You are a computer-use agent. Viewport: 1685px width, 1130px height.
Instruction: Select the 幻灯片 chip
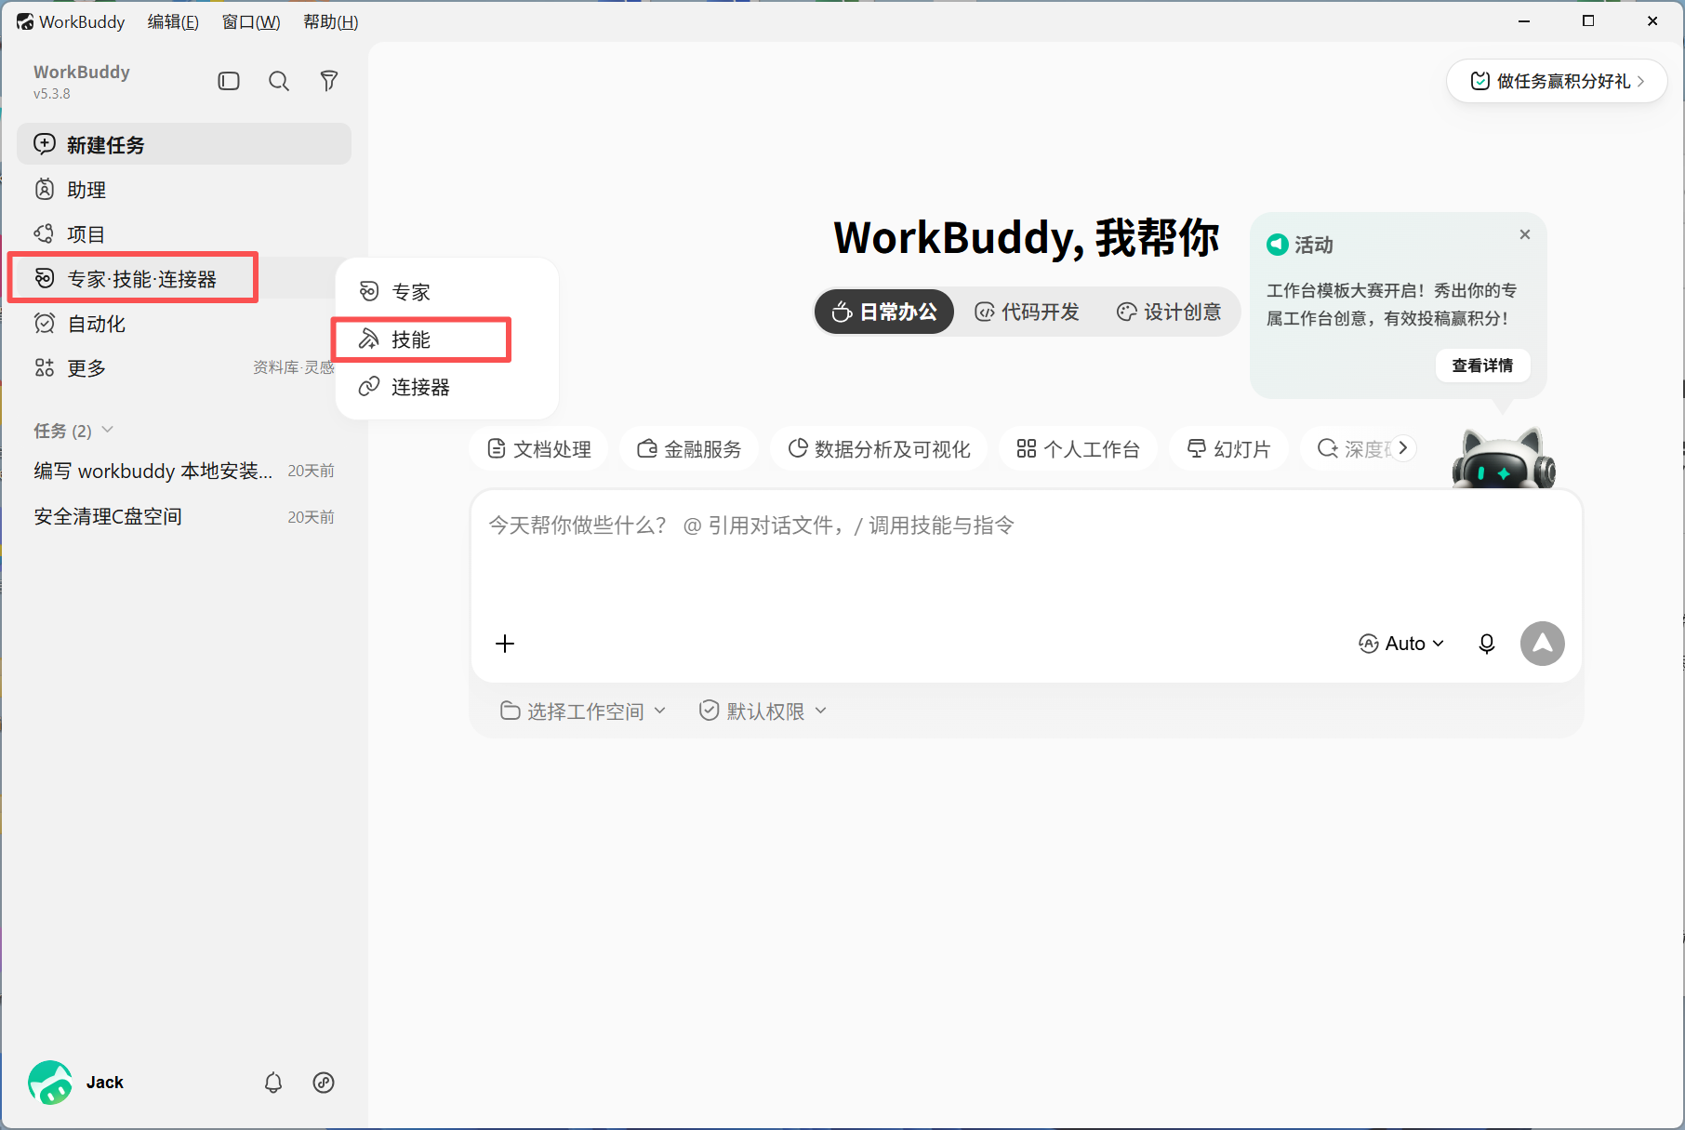1229,449
